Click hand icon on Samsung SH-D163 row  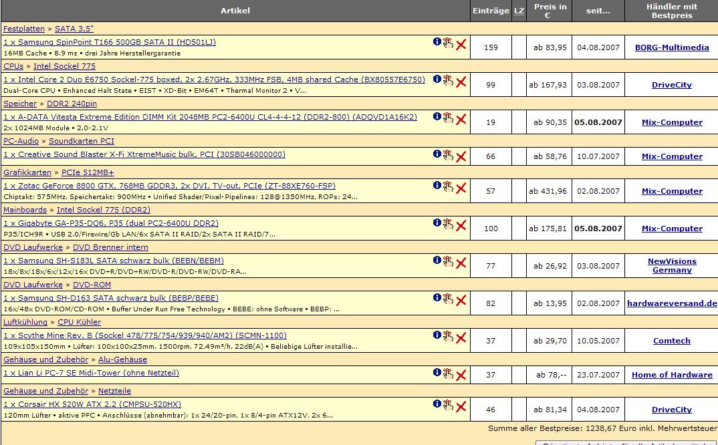click(449, 299)
